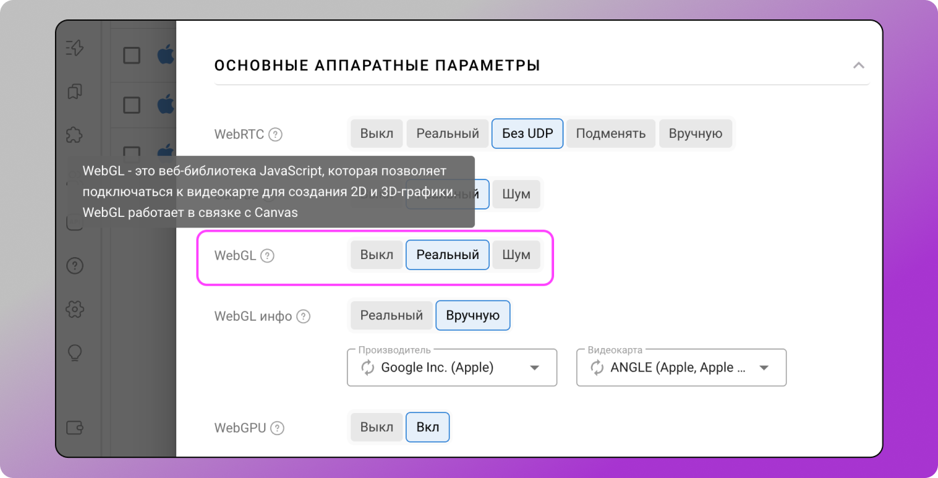Click the lightning quick-action sidebar icon
Viewport: 938px width, 478px height.
75,48
